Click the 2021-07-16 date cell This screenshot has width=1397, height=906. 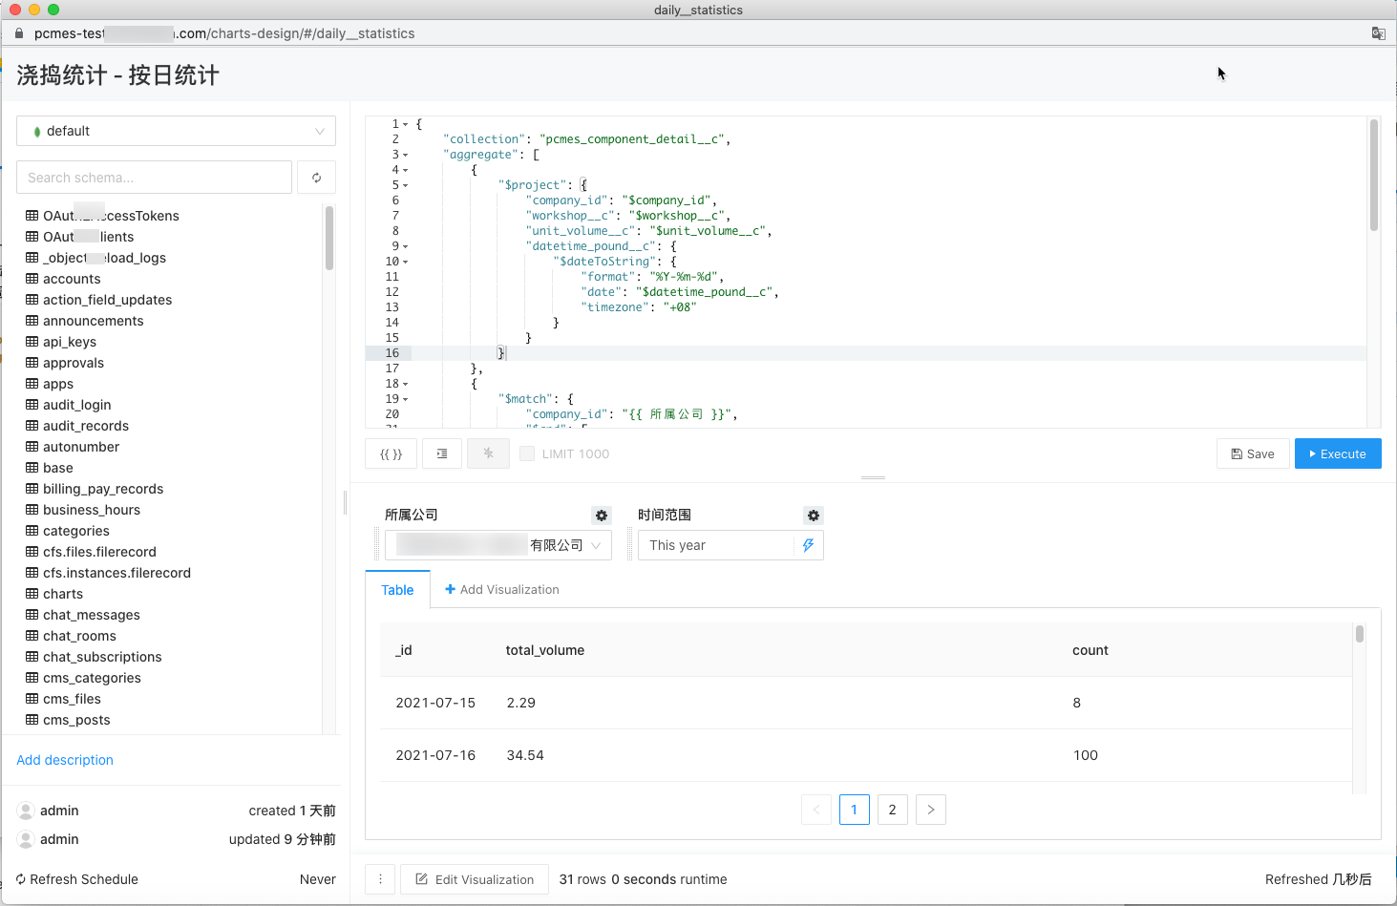pos(435,755)
